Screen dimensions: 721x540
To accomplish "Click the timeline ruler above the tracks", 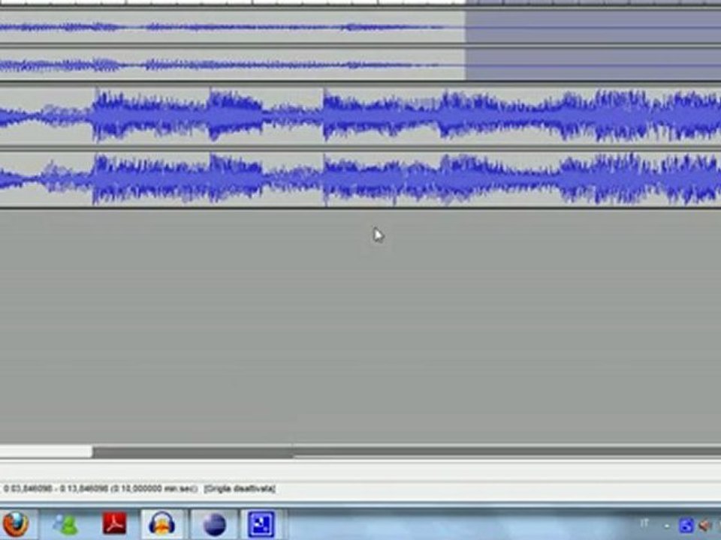I will [360, 3].
